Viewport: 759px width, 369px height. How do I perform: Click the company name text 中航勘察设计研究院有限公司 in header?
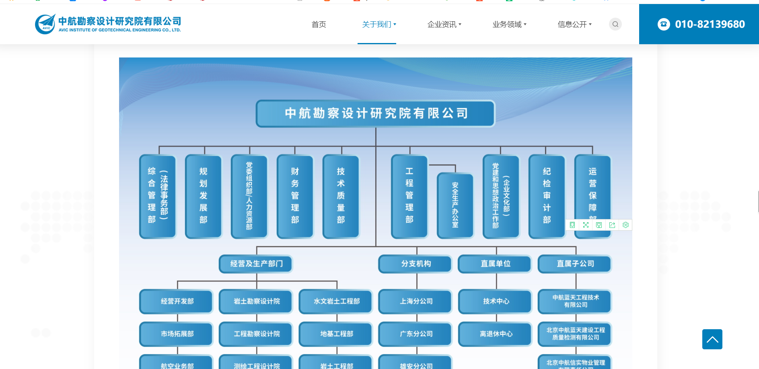(x=120, y=21)
